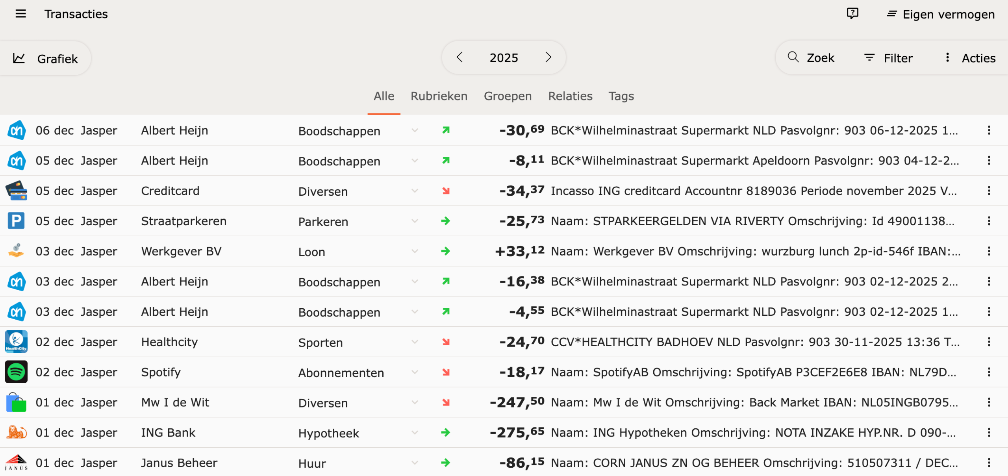Click red down arrow on Spotify row
This screenshot has height=476, width=1008.
click(446, 372)
